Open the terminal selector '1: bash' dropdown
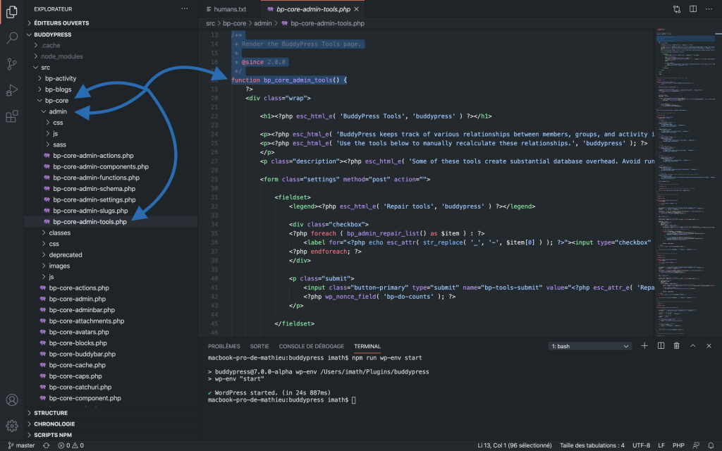 (589, 347)
